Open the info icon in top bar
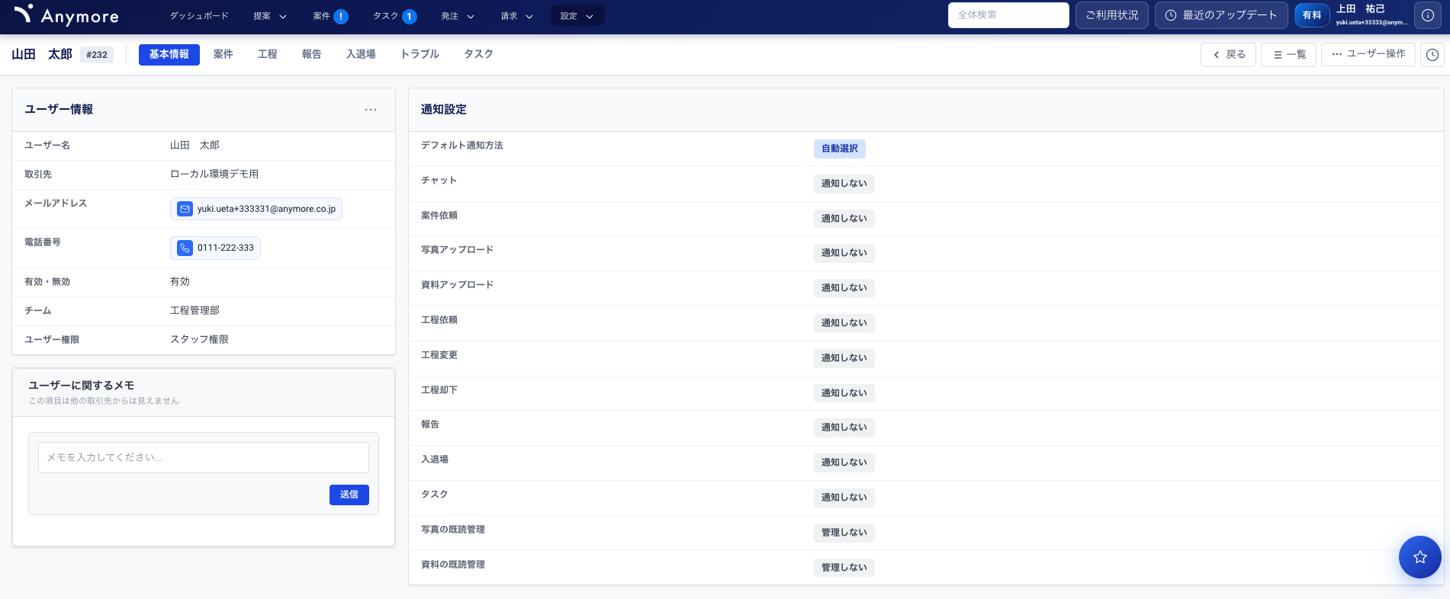Screen dimensions: 1450x599 (1428, 15)
